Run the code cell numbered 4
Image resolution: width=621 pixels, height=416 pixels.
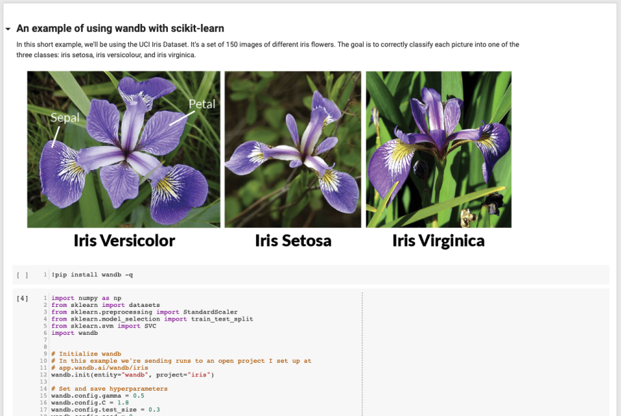tap(23, 298)
